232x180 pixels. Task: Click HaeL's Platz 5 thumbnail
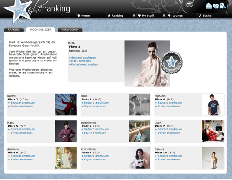click(x=66, y=131)
